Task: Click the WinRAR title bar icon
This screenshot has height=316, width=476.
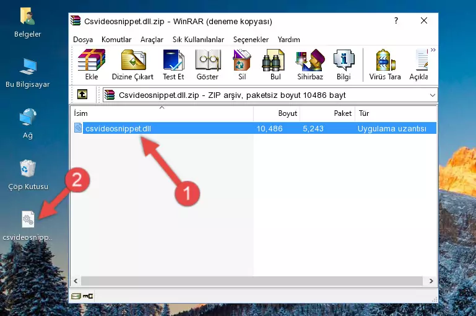Action: click(76, 21)
